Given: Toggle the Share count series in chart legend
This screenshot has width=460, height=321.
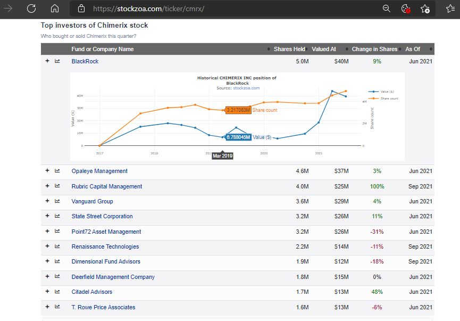Looking at the screenshot, I should tap(383, 98).
